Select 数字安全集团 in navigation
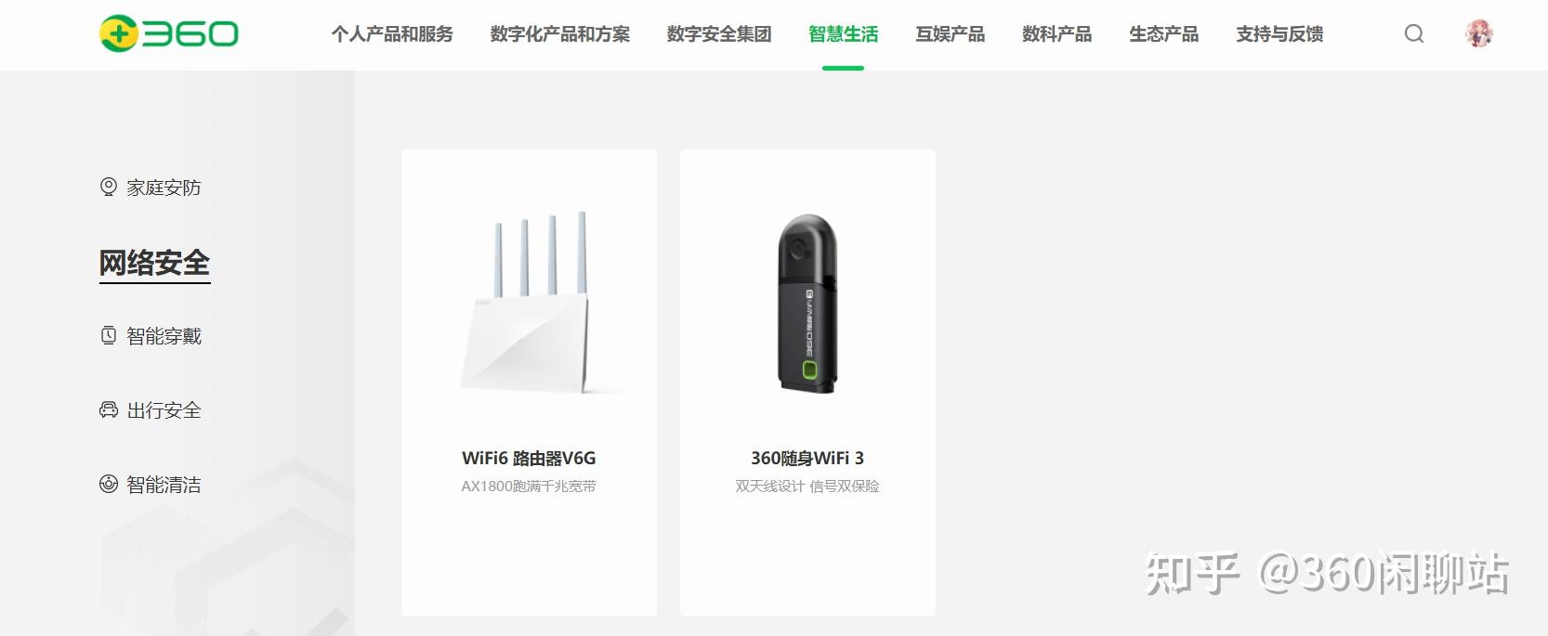This screenshot has height=636, width=1548. coord(719,34)
